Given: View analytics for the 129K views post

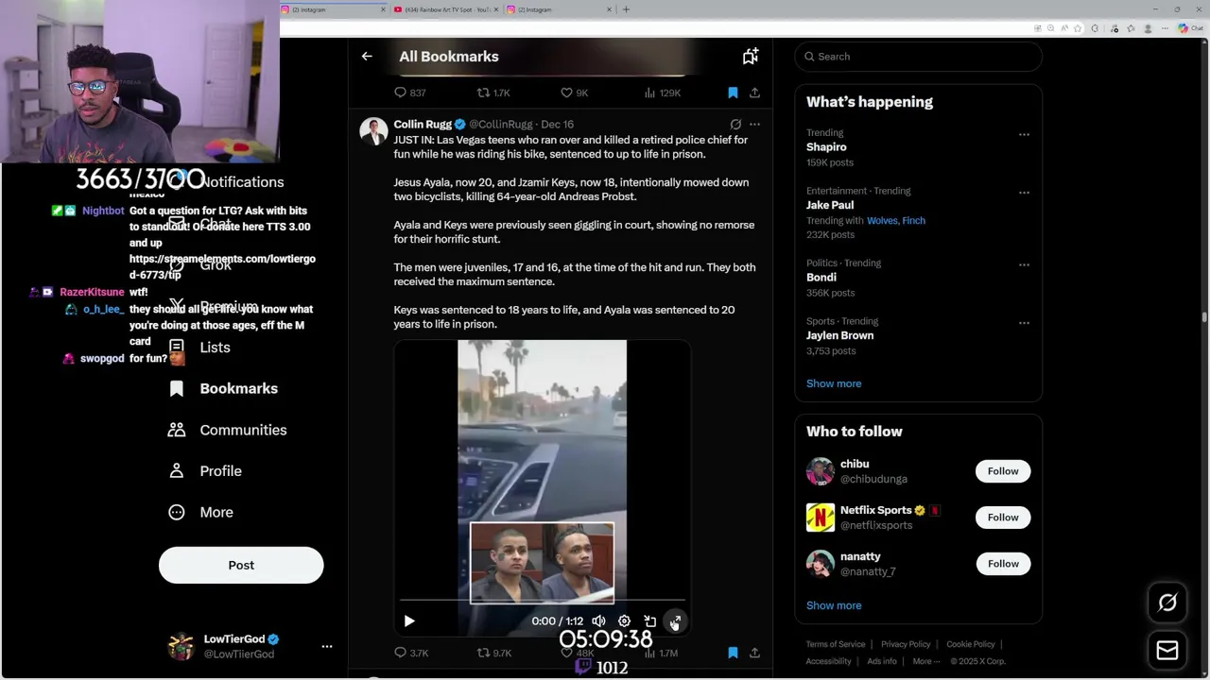Looking at the screenshot, I should pos(662,93).
